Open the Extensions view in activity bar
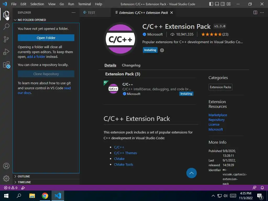 click(x=6, y=65)
